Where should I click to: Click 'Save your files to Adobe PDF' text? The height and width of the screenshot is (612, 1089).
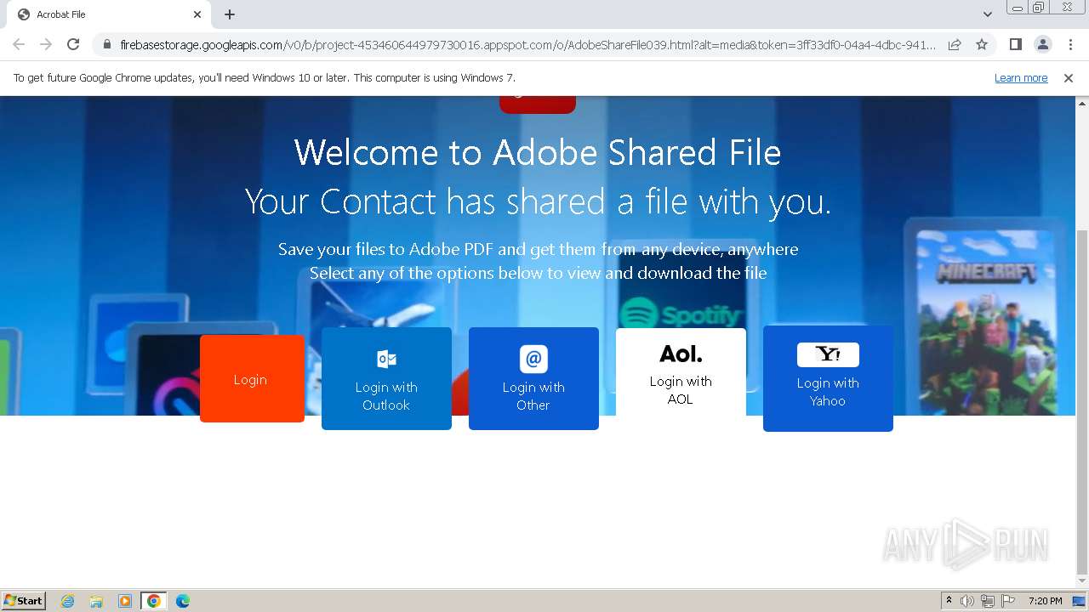click(x=538, y=249)
